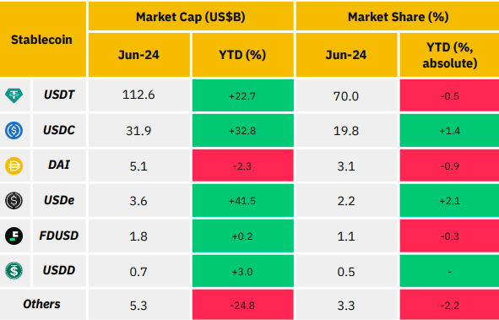Image resolution: width=499 pixels, height=320 pixels.
Task: Click the FDUSD label cell
Action: point(59,236)
